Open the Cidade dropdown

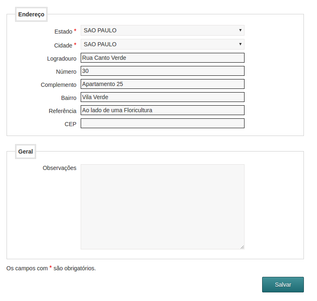(x=162, y=44)
